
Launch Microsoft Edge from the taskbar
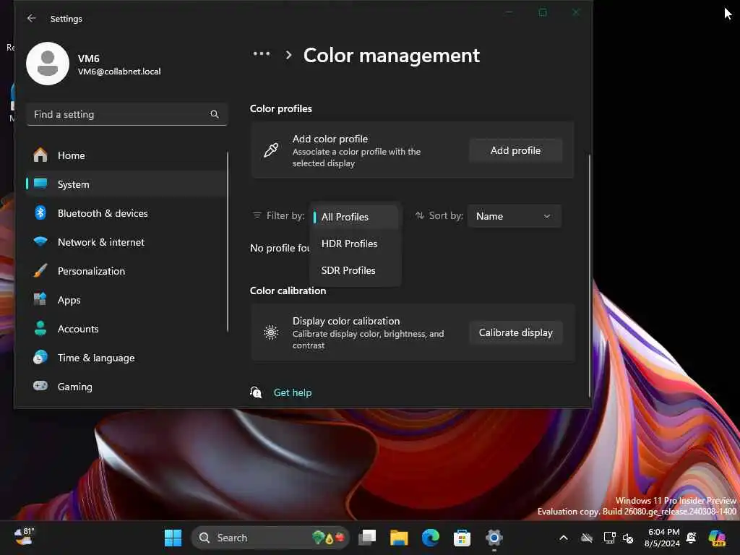[431, 538]
